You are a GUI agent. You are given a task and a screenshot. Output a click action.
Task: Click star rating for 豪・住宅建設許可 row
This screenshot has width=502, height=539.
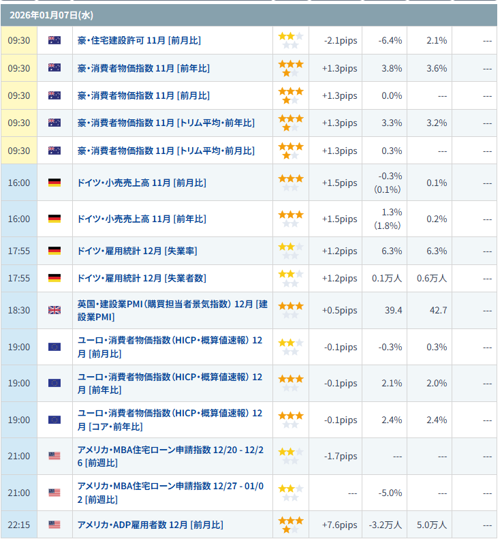[x=291, y=40]
